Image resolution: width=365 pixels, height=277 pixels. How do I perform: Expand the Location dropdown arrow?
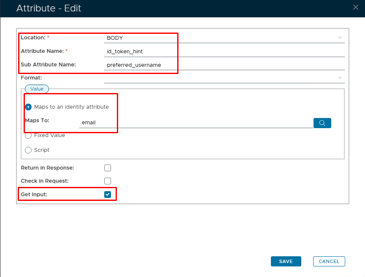pos(340,38)
